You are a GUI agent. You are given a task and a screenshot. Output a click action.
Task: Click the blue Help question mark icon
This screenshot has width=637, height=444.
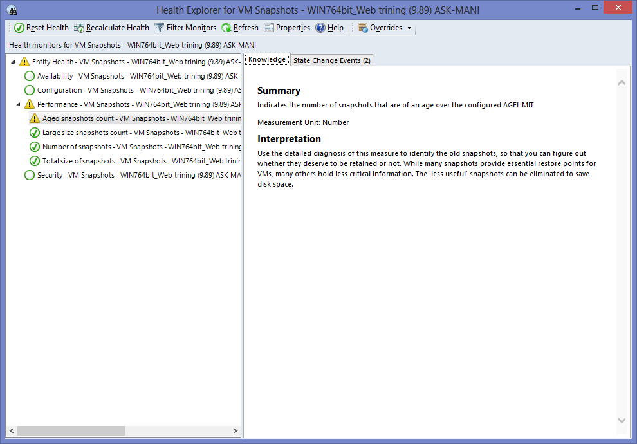(320, 28)
